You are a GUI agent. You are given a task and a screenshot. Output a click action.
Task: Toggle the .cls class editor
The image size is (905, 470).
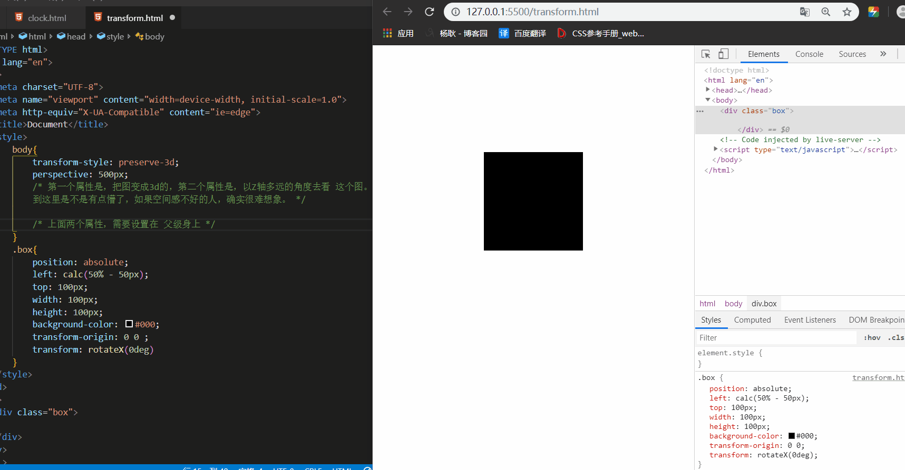pos(896,338)
